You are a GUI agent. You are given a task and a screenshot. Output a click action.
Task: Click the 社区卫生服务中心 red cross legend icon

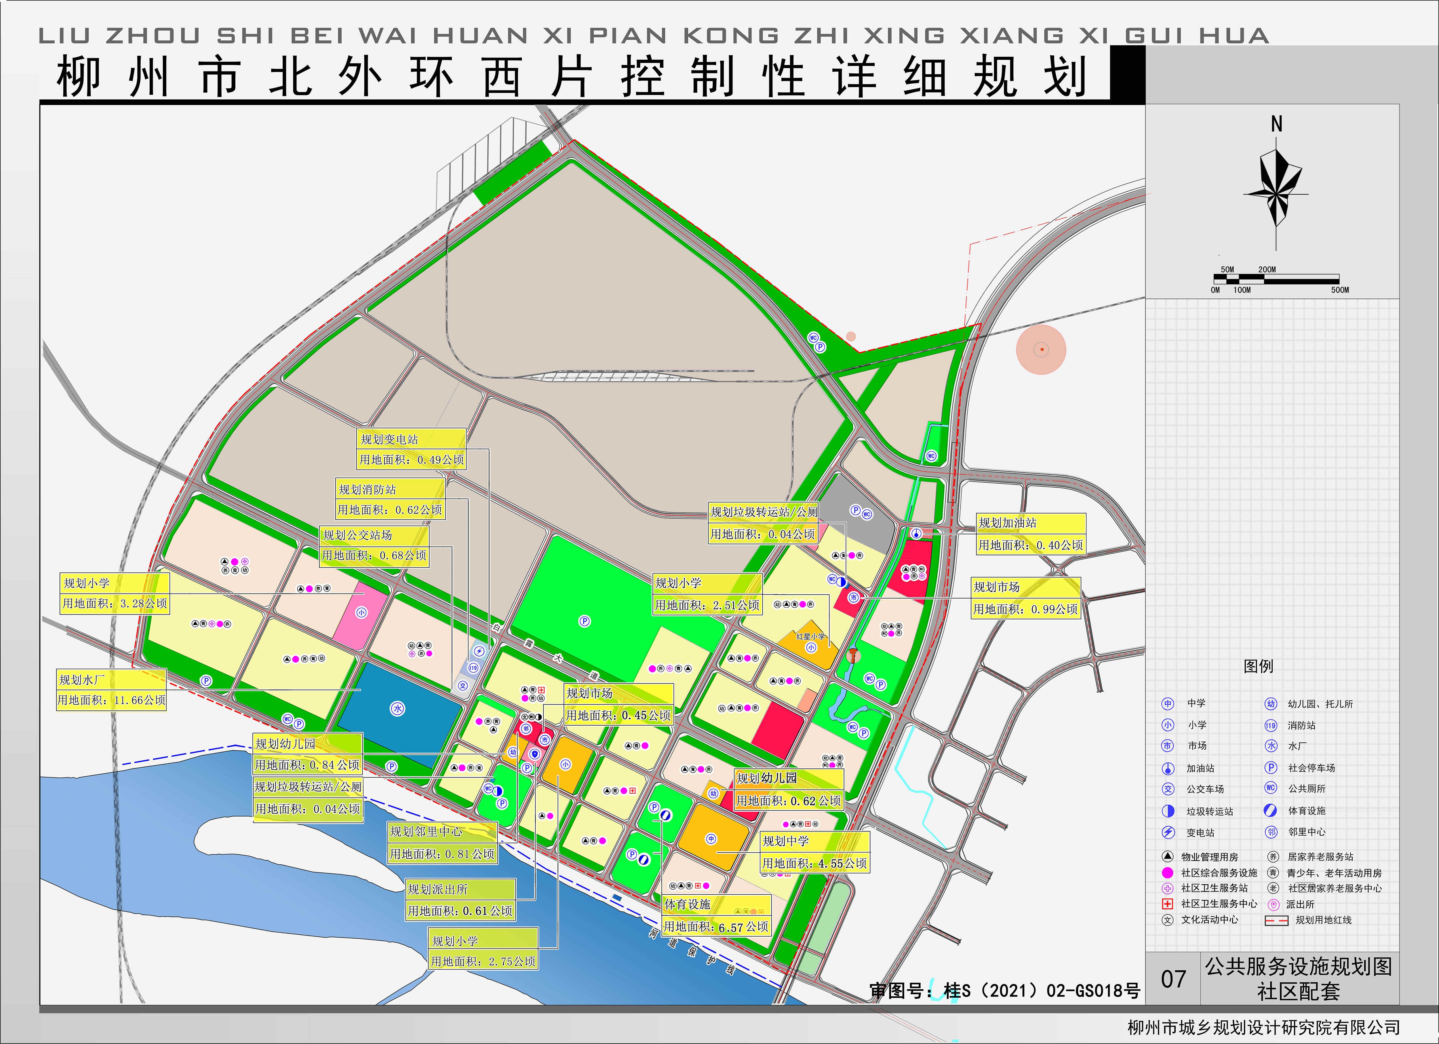(x=1167, y=904)
